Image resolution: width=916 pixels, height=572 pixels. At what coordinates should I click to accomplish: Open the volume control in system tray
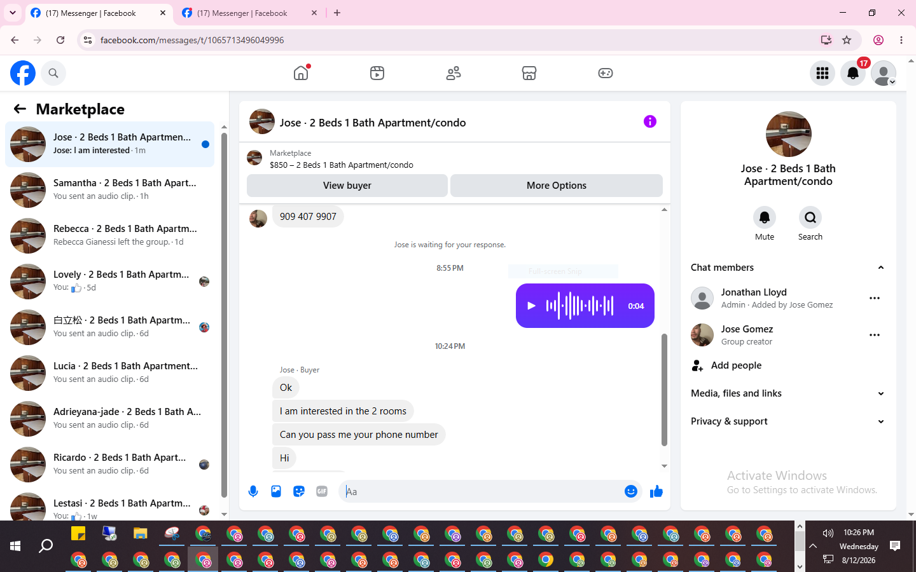click(x=828, y=533)
